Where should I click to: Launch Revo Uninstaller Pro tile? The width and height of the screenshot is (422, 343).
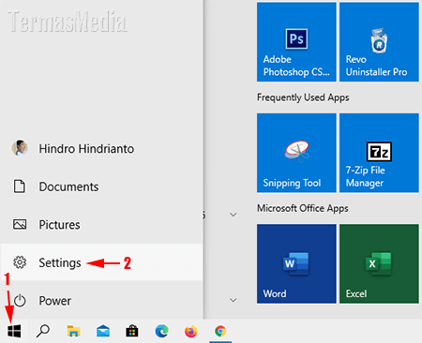(x=379, y=42)
